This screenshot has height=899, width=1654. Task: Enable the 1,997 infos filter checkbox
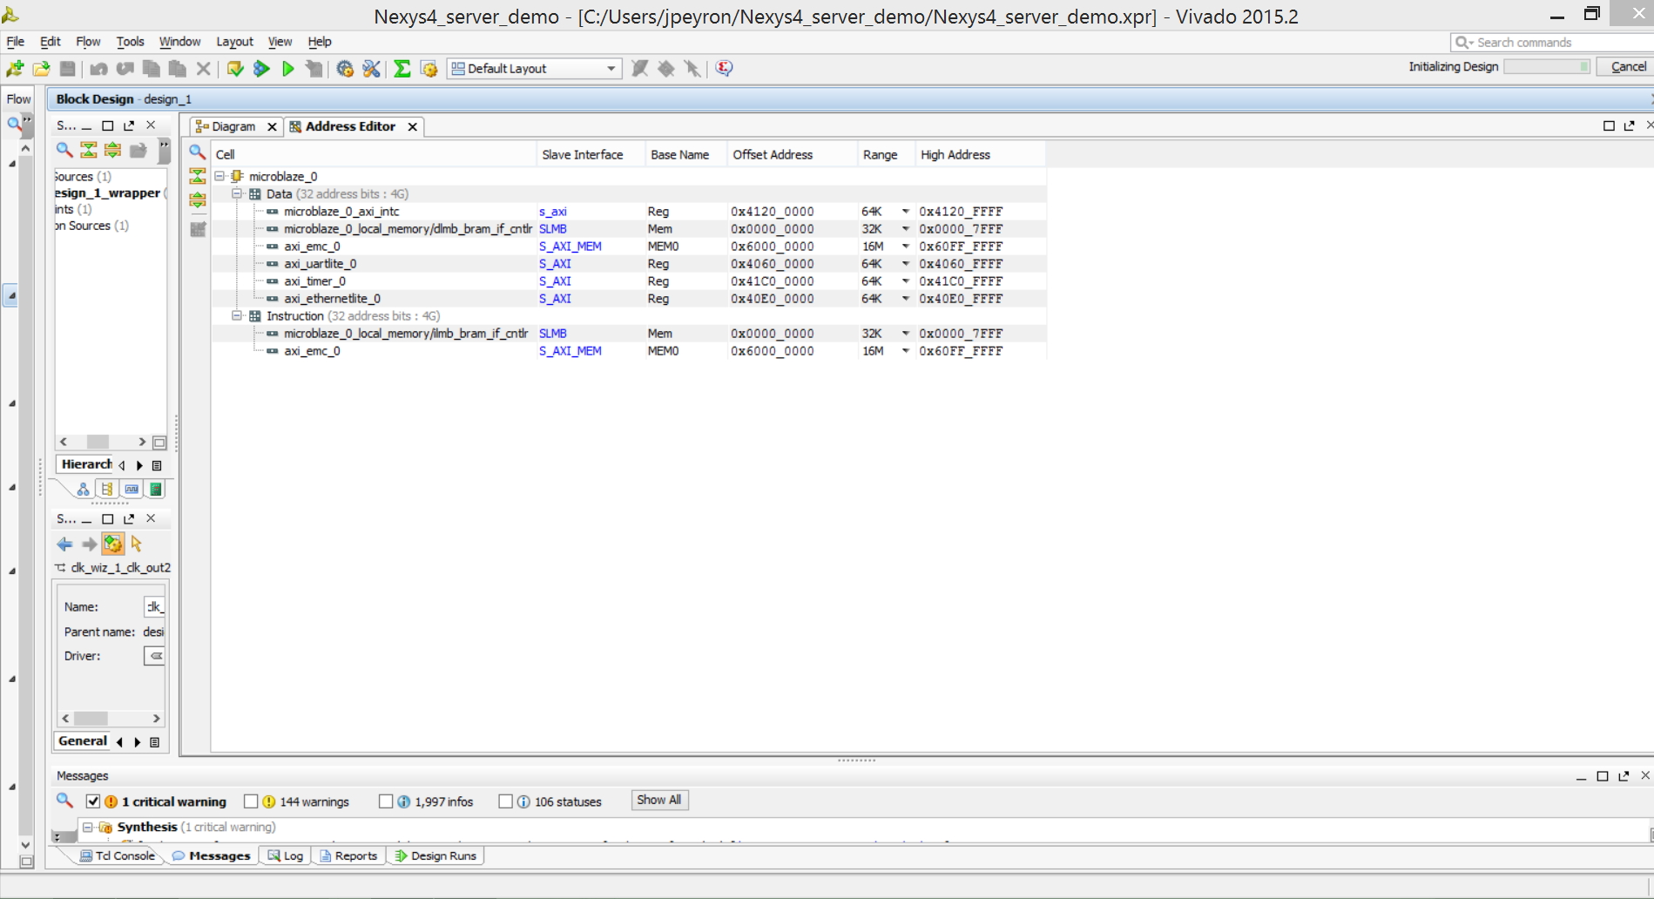click(386, 801)
